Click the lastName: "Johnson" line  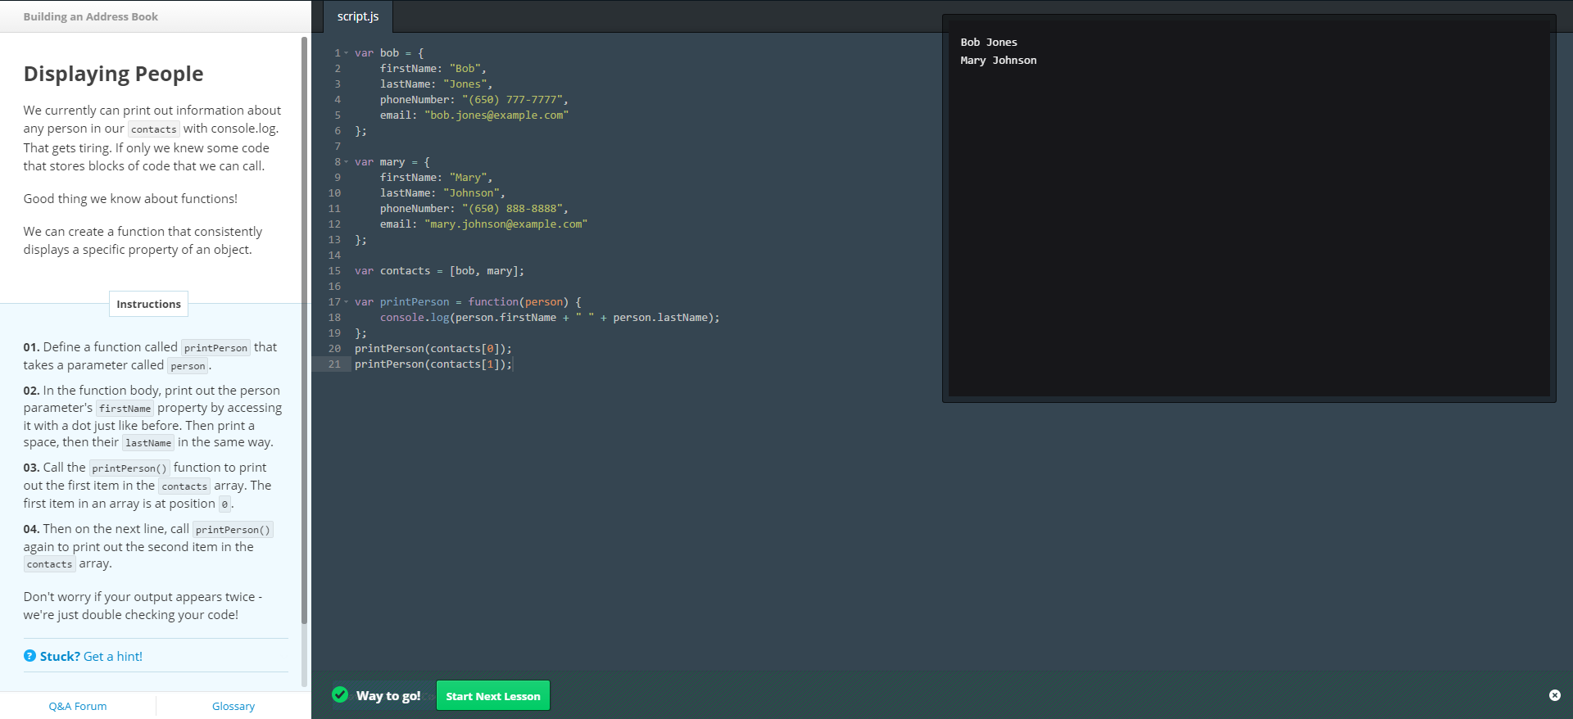(x=442, y=193)
